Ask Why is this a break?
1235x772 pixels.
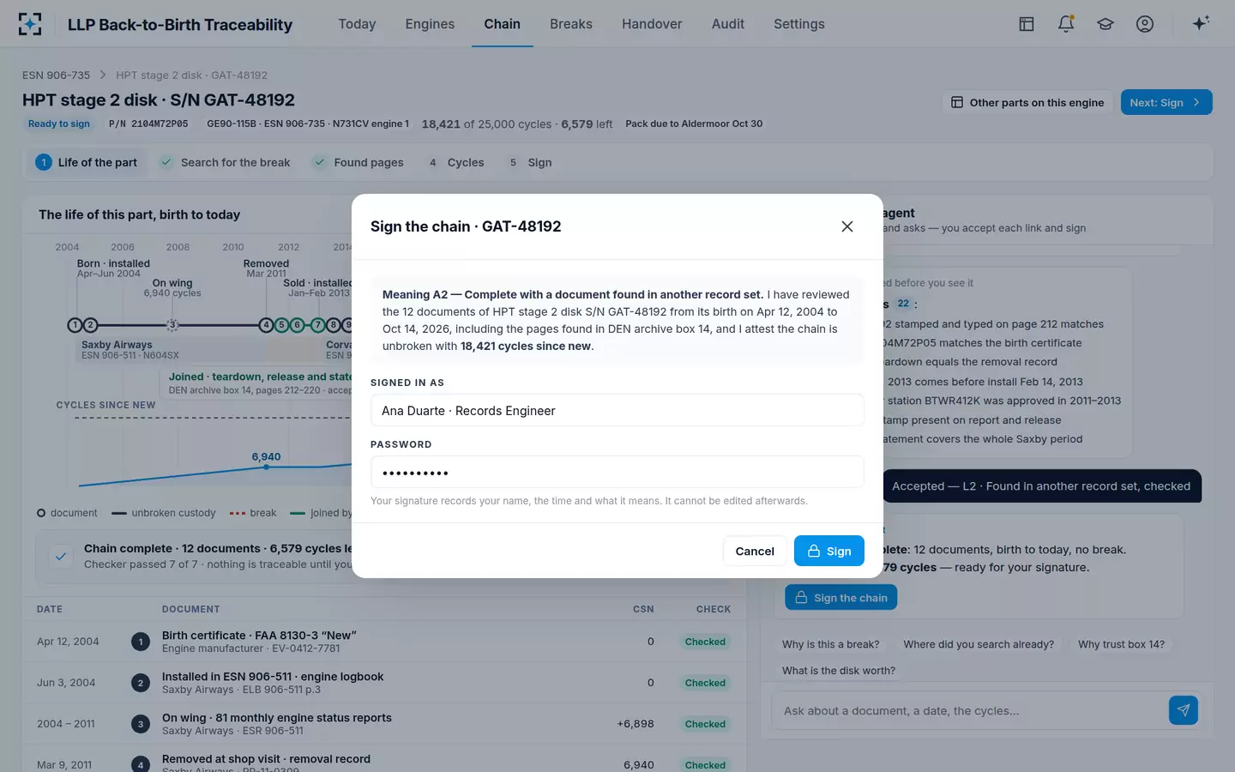[830, 644]
